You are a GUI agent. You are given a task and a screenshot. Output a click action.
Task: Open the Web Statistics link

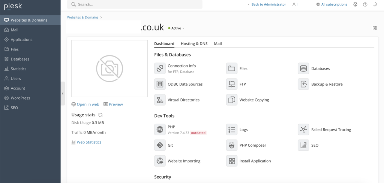pos(86,142)
